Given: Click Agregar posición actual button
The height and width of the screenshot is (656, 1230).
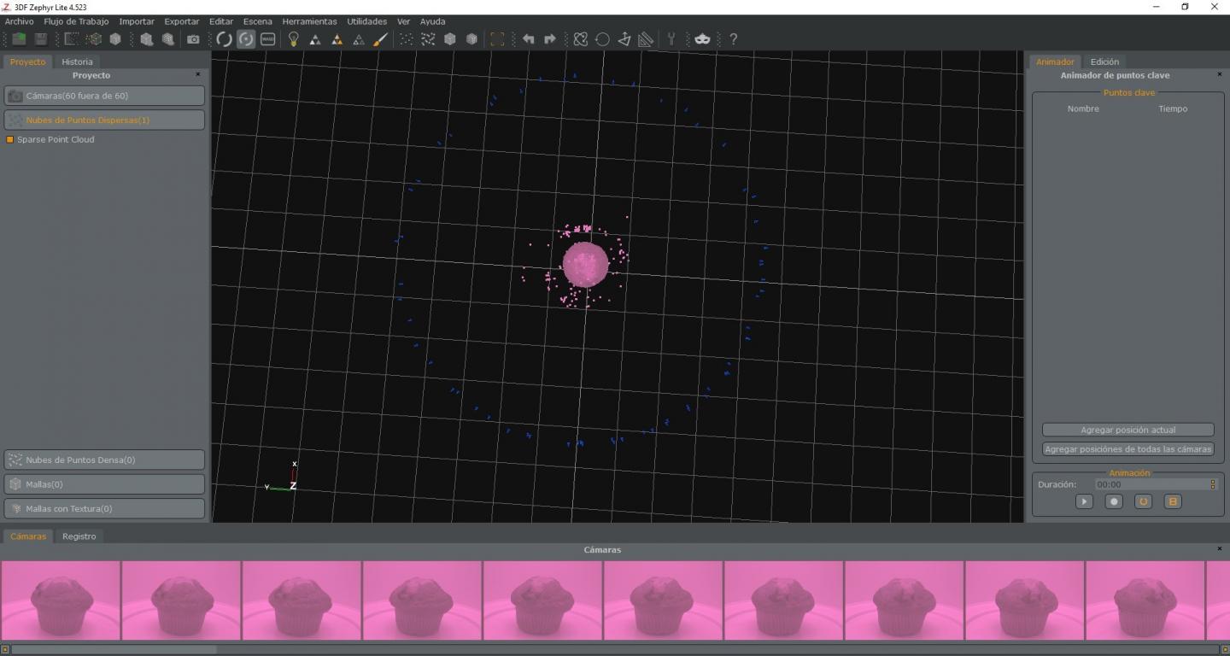Looking at the screenshot, I should pyautogui.click(x=1127, y=430).
